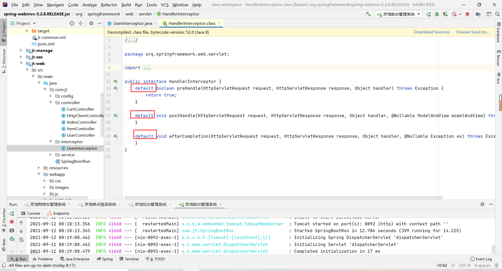Open the Maven tool window
The height and width of the screenshot is (271, 502).
point(498,58)
